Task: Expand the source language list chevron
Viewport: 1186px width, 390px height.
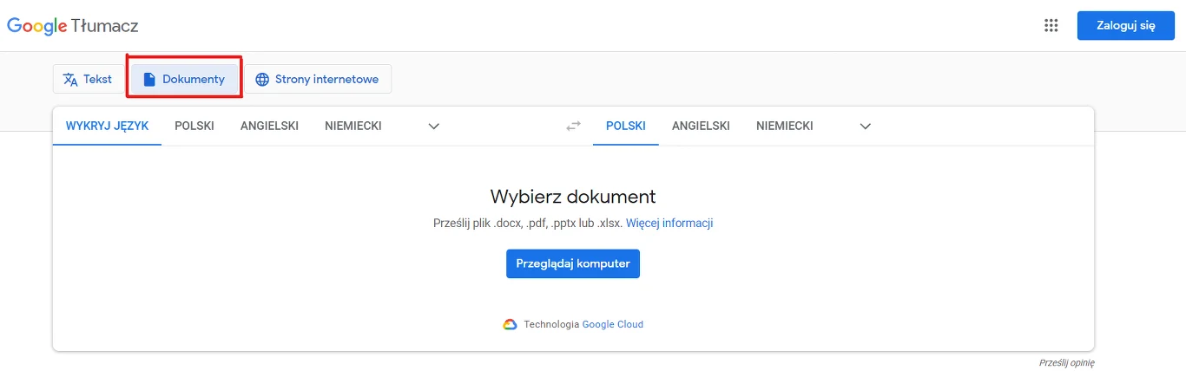Action: click(x=434, y=126)
